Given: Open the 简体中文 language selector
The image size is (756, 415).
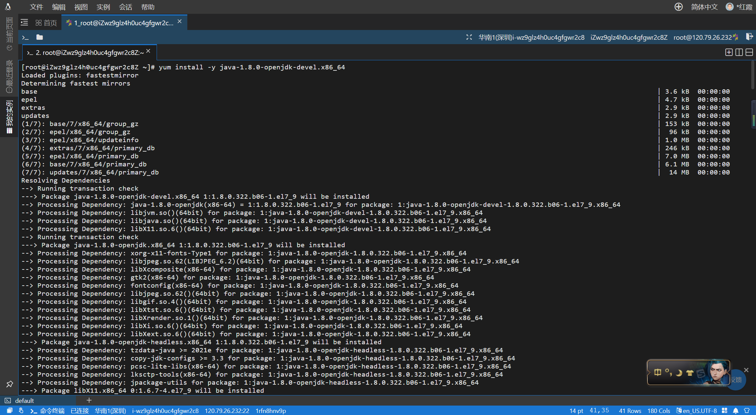Looking at the screenshot, I should (x=704, y=7).
